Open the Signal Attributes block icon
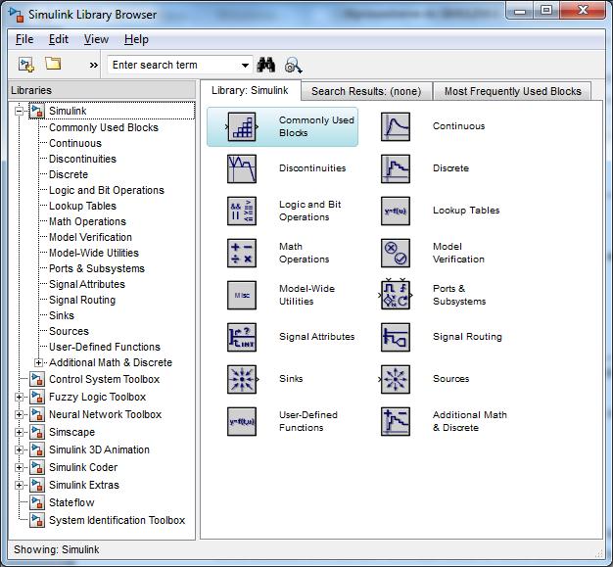The height and width of the screenshot is (567, 613). click(x=242, y=337)
